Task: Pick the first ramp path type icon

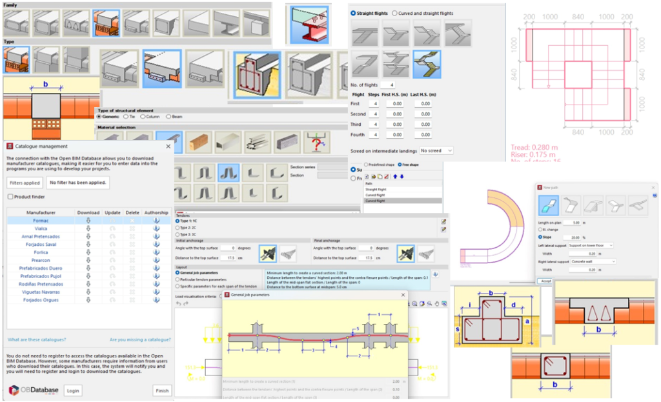Action: coord(549,205)
